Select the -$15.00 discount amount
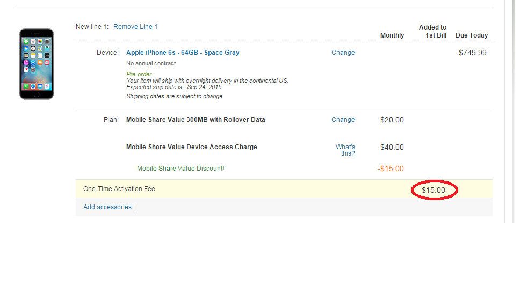The width and height of the screenshot is (520, 307). click(x=391, y=169)
